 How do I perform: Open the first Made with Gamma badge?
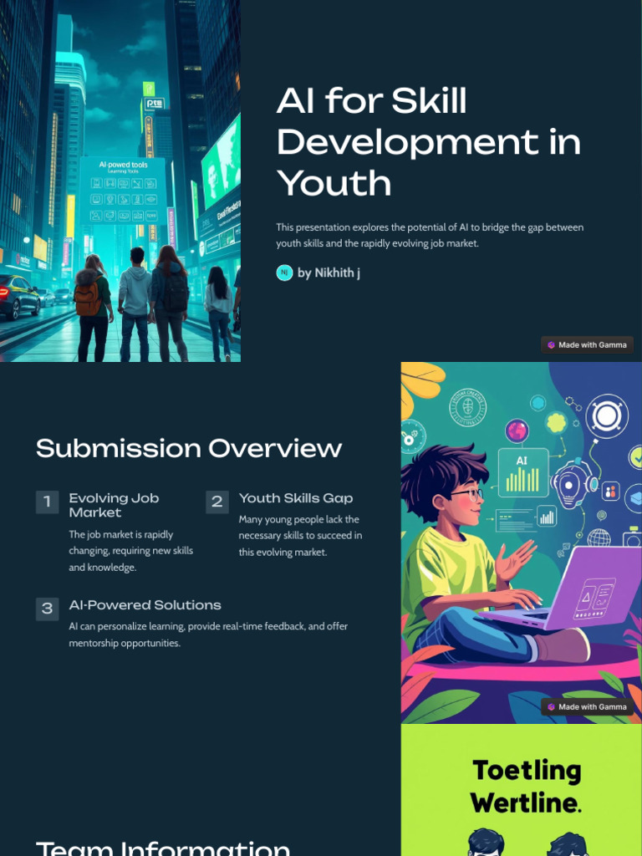(588, 345)
